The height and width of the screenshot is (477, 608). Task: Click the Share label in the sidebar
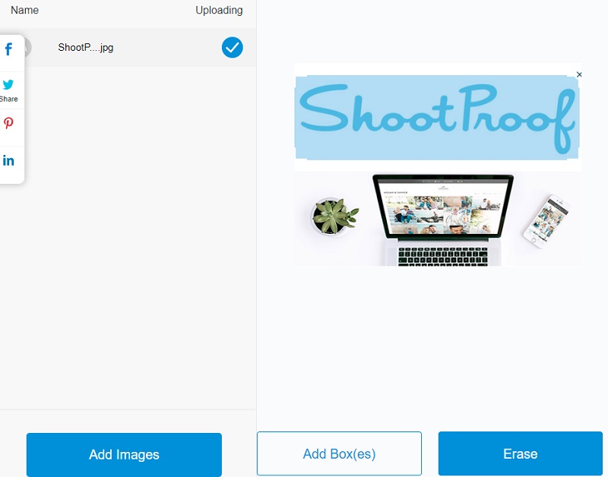(x=10, y=99)
